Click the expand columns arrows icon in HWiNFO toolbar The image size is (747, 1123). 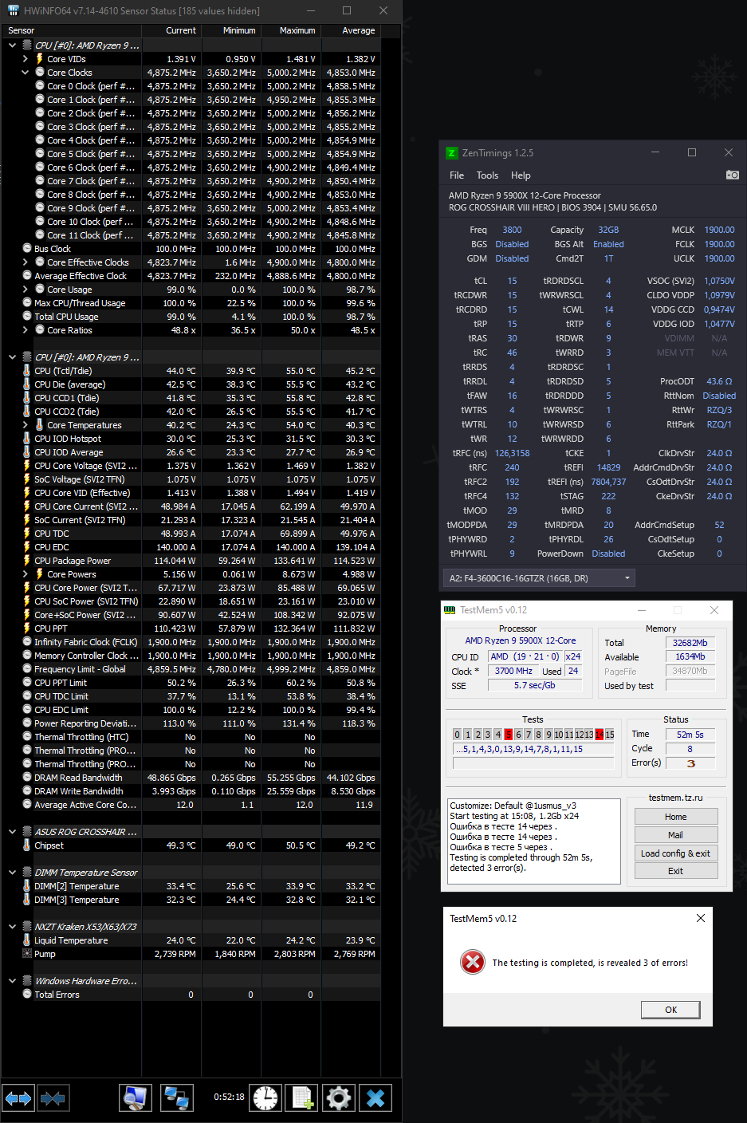pos(18,1098)
